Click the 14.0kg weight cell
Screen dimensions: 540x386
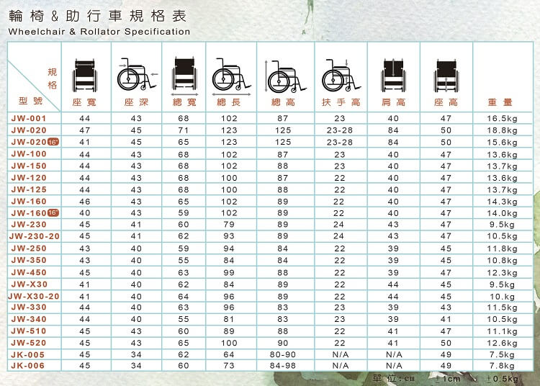pos(502,213)
